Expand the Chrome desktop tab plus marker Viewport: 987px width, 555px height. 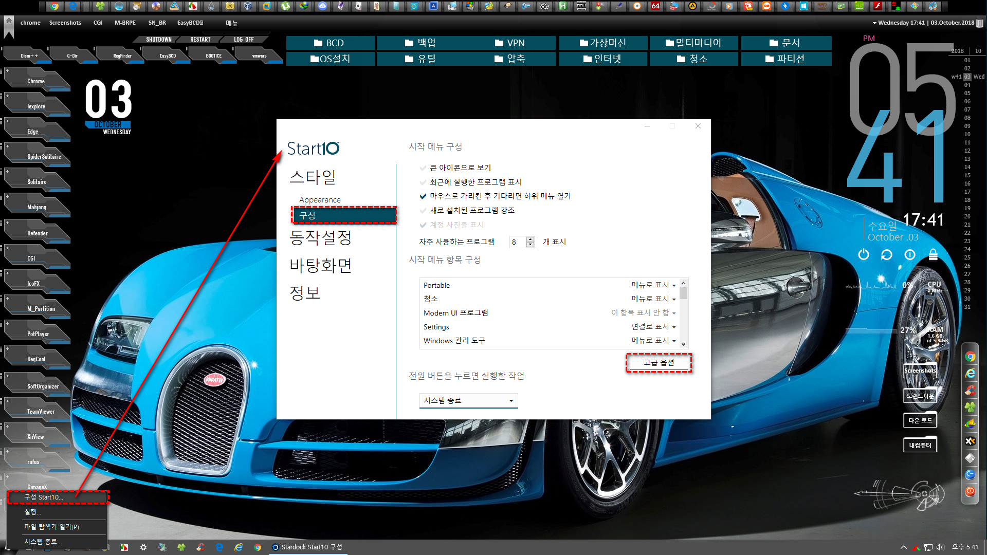click(x=7, y=70)
